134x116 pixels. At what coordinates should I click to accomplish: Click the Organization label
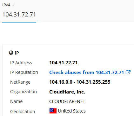click(x=23, y=92)
